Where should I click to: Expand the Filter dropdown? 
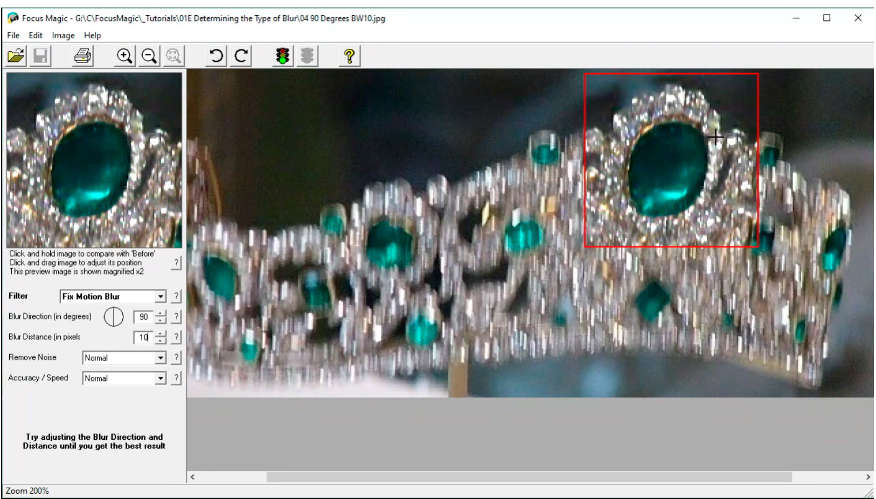(161, 296)
